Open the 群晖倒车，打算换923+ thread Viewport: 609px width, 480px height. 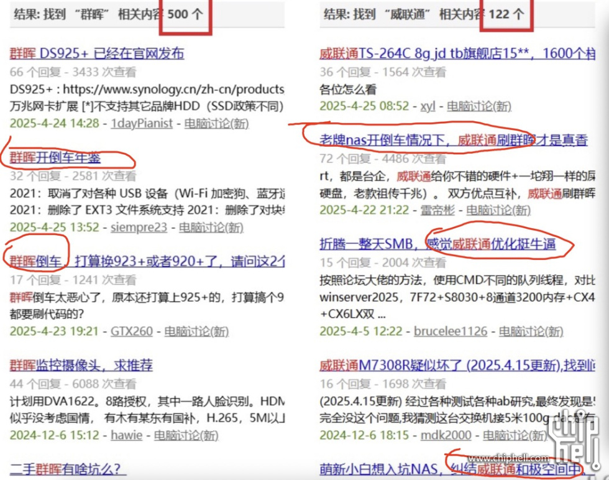click(147, 261)
